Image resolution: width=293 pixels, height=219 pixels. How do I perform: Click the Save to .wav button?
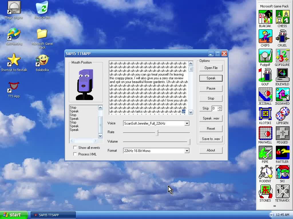click(211, 139)
